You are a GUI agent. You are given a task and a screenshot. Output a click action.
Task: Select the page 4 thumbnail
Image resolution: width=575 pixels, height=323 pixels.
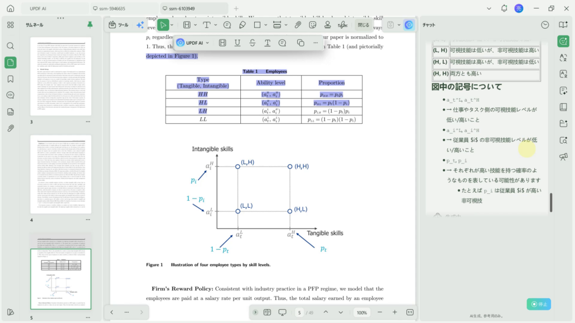point(61,174)
